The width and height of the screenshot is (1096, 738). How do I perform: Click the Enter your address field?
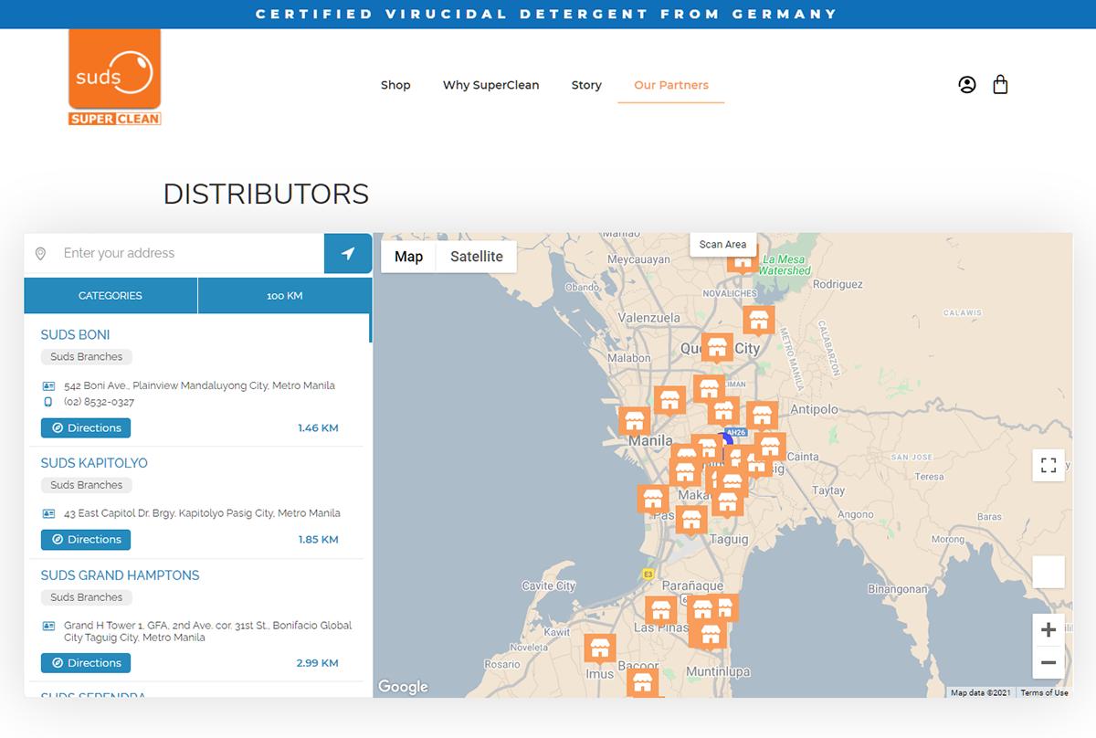tap(189, 253)
